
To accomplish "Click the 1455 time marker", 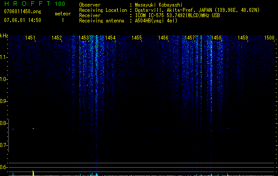I will coord(137,38).
